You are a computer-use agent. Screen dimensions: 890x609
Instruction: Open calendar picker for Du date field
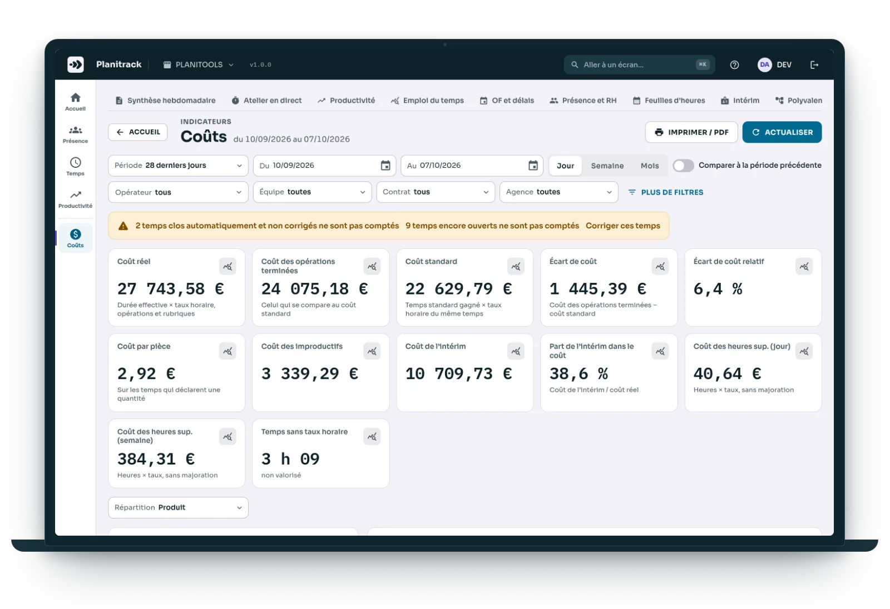[385, 166]
